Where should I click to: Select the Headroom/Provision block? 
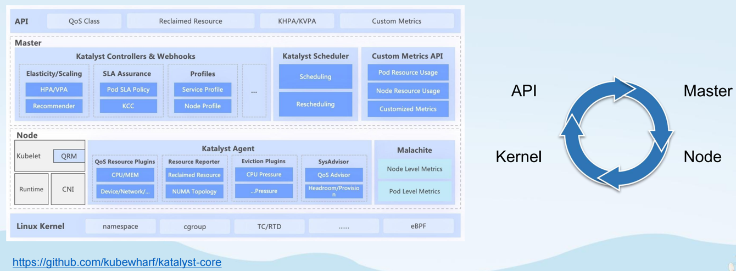click(x=334, y=191)
